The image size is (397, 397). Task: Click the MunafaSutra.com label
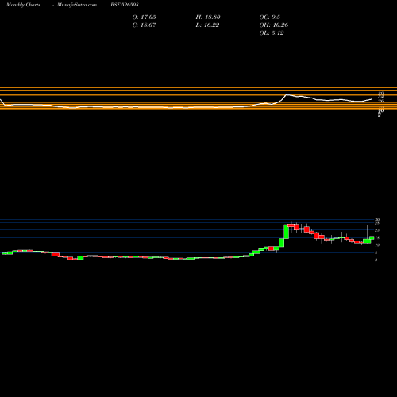click(77, 5)
